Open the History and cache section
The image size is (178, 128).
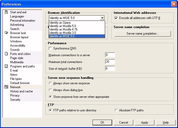coord(21,91)
